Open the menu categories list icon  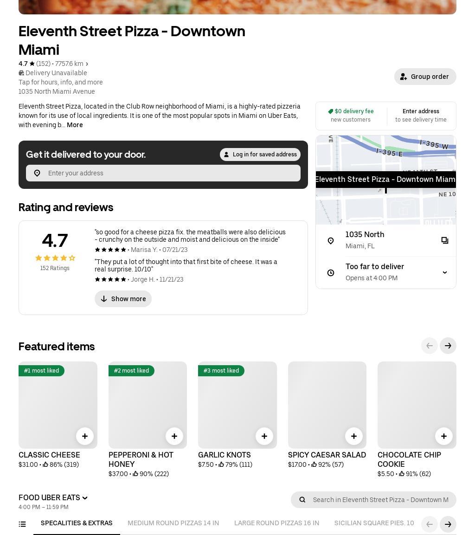[x=22, y=524]
